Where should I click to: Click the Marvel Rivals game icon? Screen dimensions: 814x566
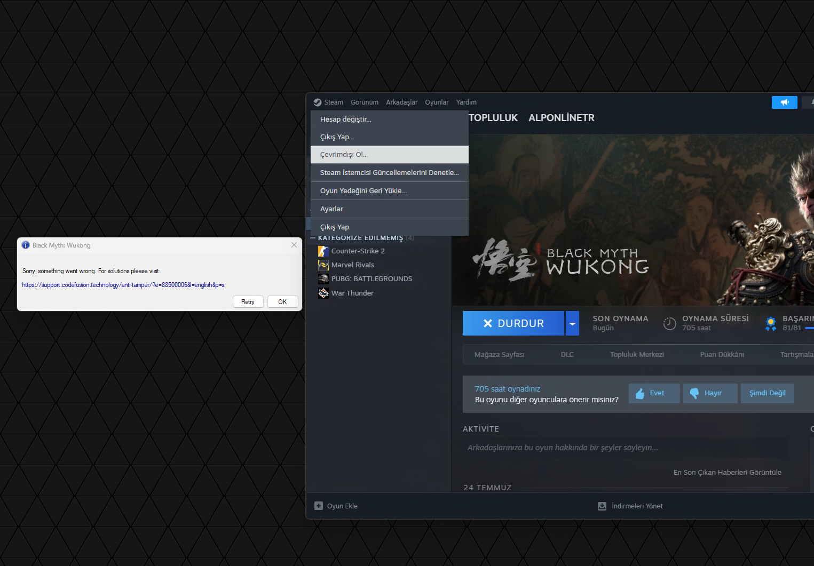pyautogui.click(x=323, y=265)
